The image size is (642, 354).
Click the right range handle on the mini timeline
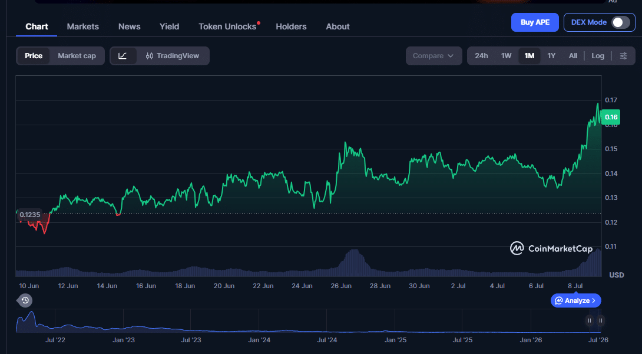click(601, 320)
